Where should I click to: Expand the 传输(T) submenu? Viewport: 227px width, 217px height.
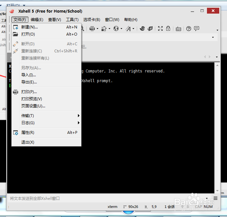pos(46,116)
